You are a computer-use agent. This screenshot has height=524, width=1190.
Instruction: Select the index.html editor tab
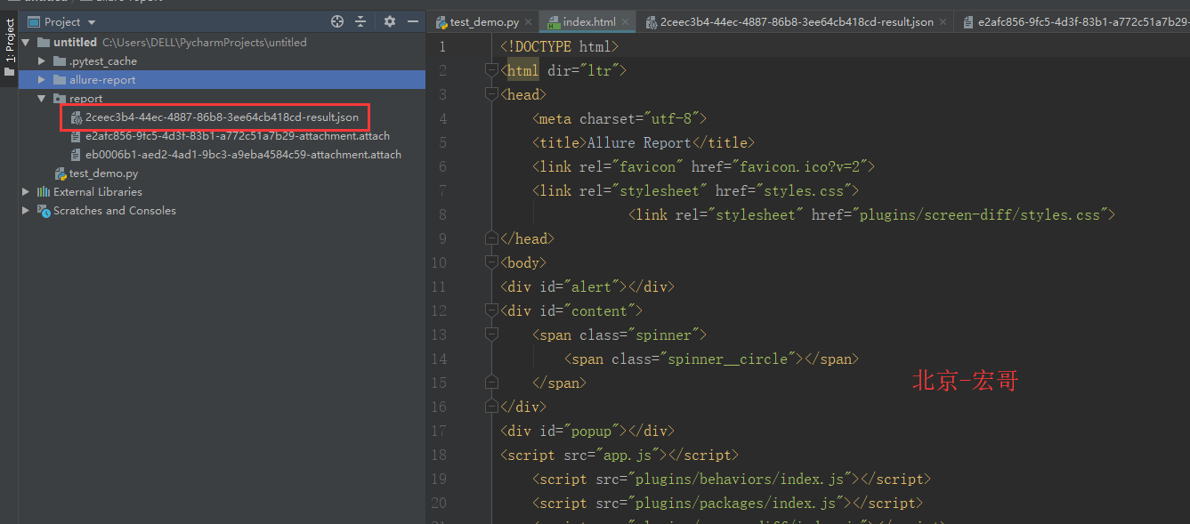click(588, 22)
